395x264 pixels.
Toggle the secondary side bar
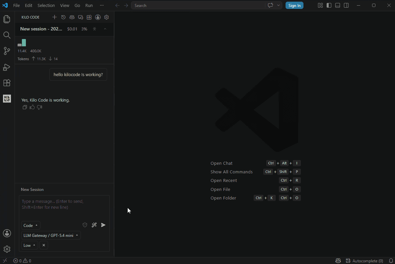[346, 5]
